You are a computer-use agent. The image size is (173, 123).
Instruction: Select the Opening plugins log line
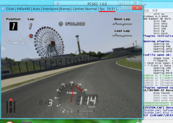click(x=158, y=41)
